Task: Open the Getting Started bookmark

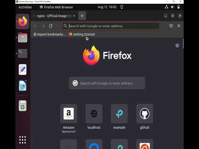Action: [x=82, y=34]
